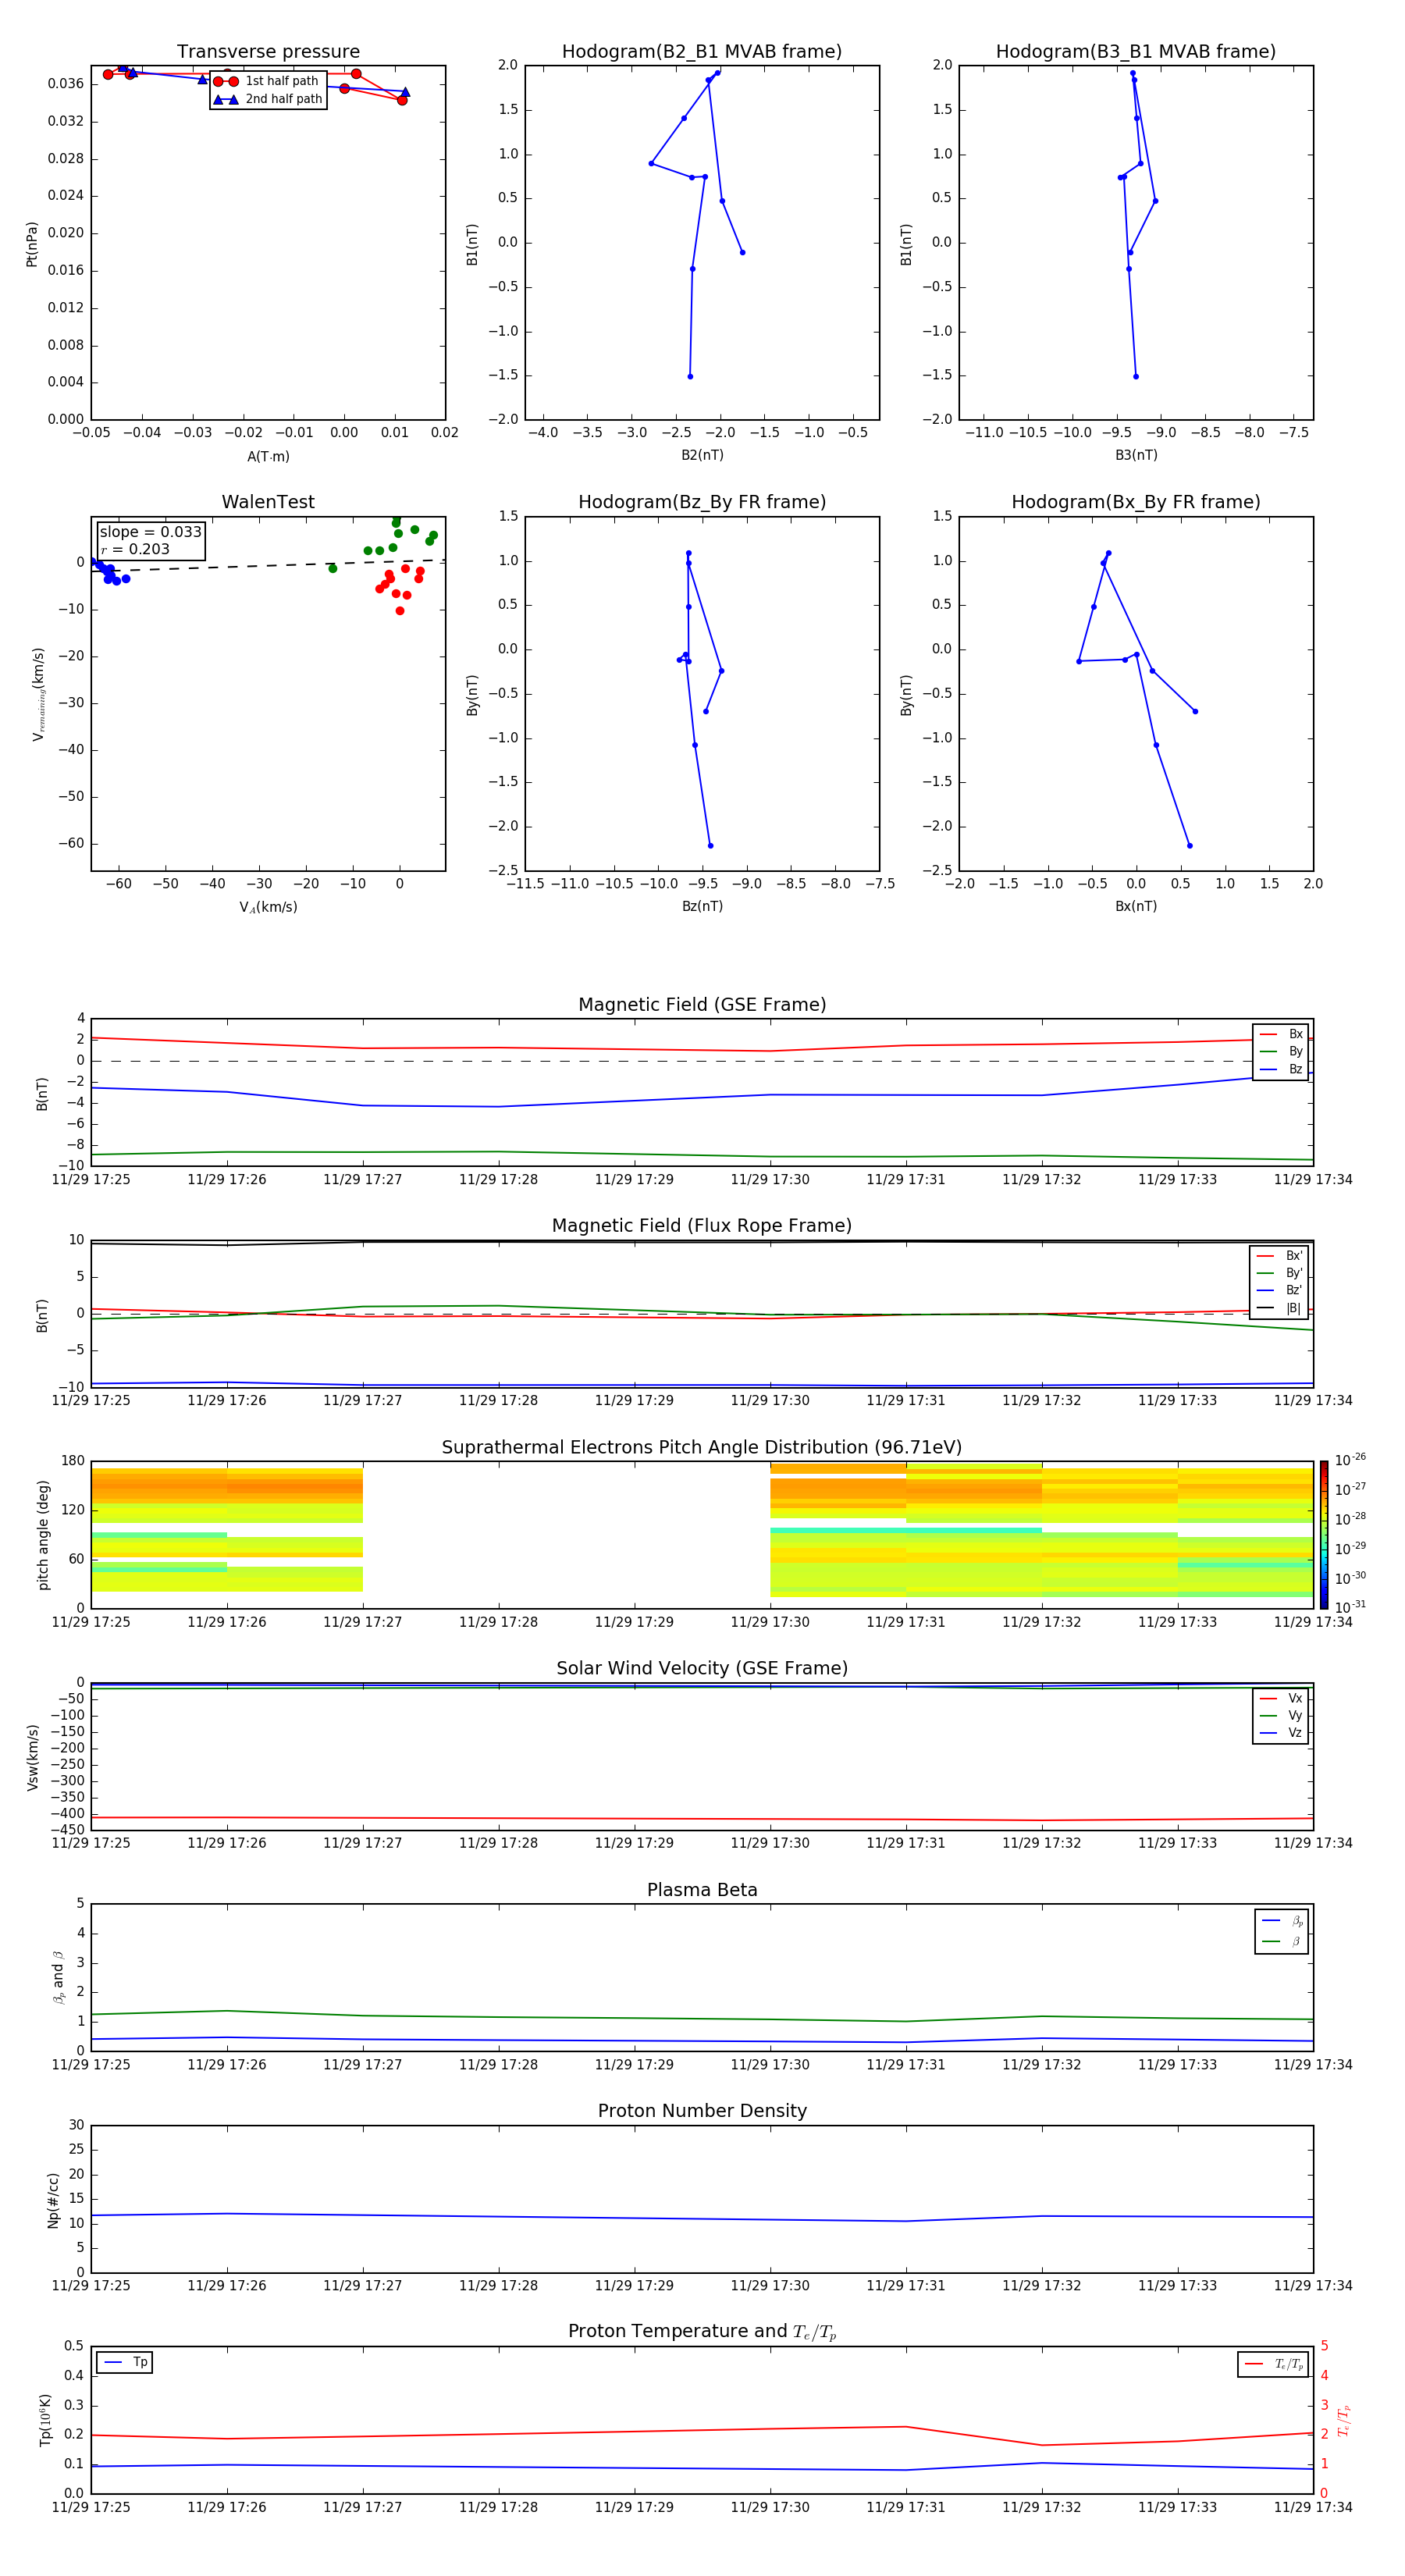This screenshot has width=1405, height=2576.
Task: Click the "|B|" entry in Flux Rope legend
Action: pyautogui.click(x=1280, y=1308)
